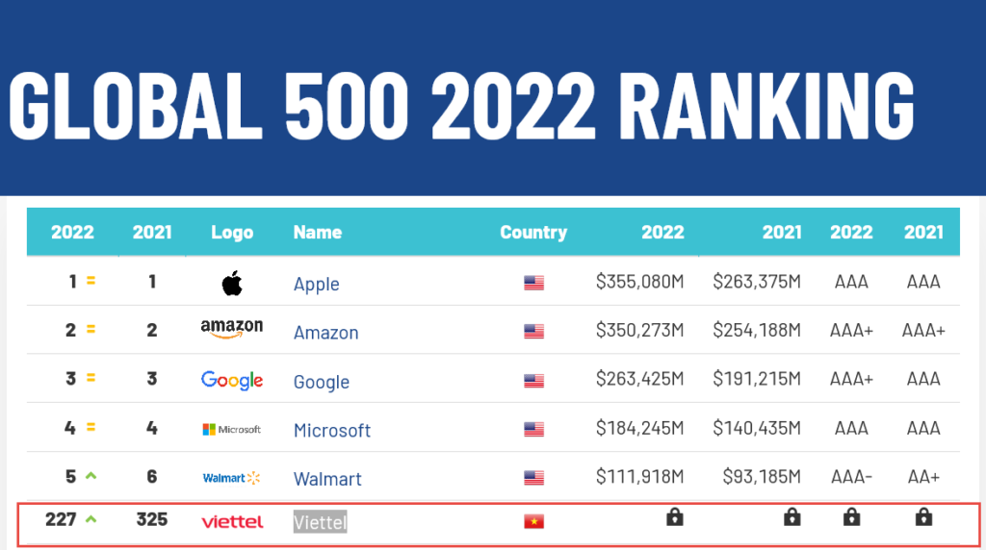Click the Amazon logo in the table

click(x=231, y=329)
